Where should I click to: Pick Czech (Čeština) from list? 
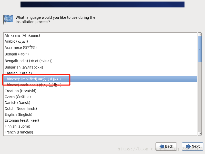pyautogui.click(x=100, y=97)
